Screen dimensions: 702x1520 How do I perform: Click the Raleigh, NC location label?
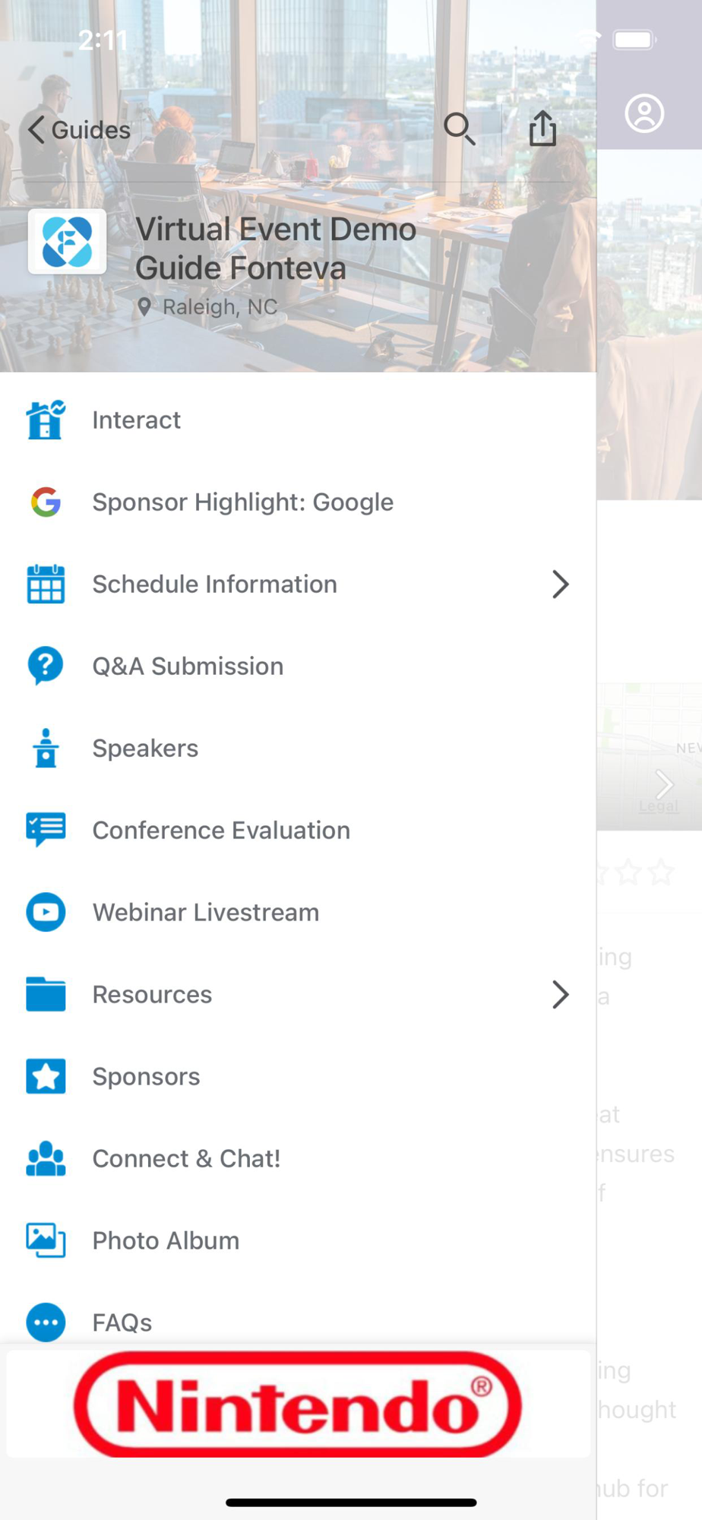pyautogui.click(x=220, y=307)
